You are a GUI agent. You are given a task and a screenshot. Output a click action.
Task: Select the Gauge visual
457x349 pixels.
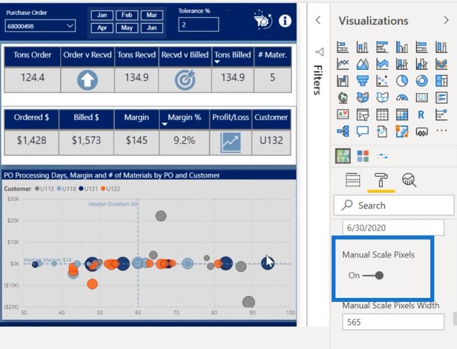402,98
